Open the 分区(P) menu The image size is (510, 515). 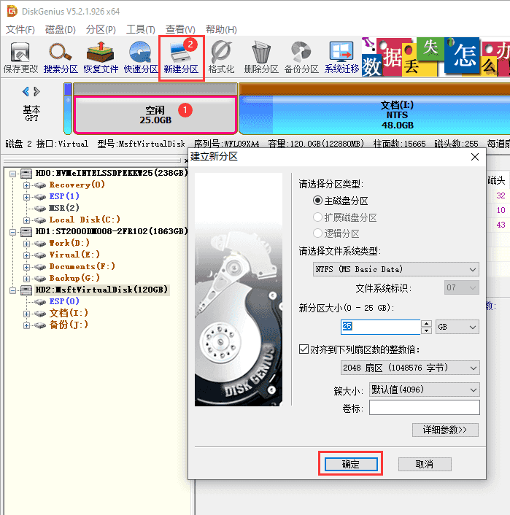101,30
